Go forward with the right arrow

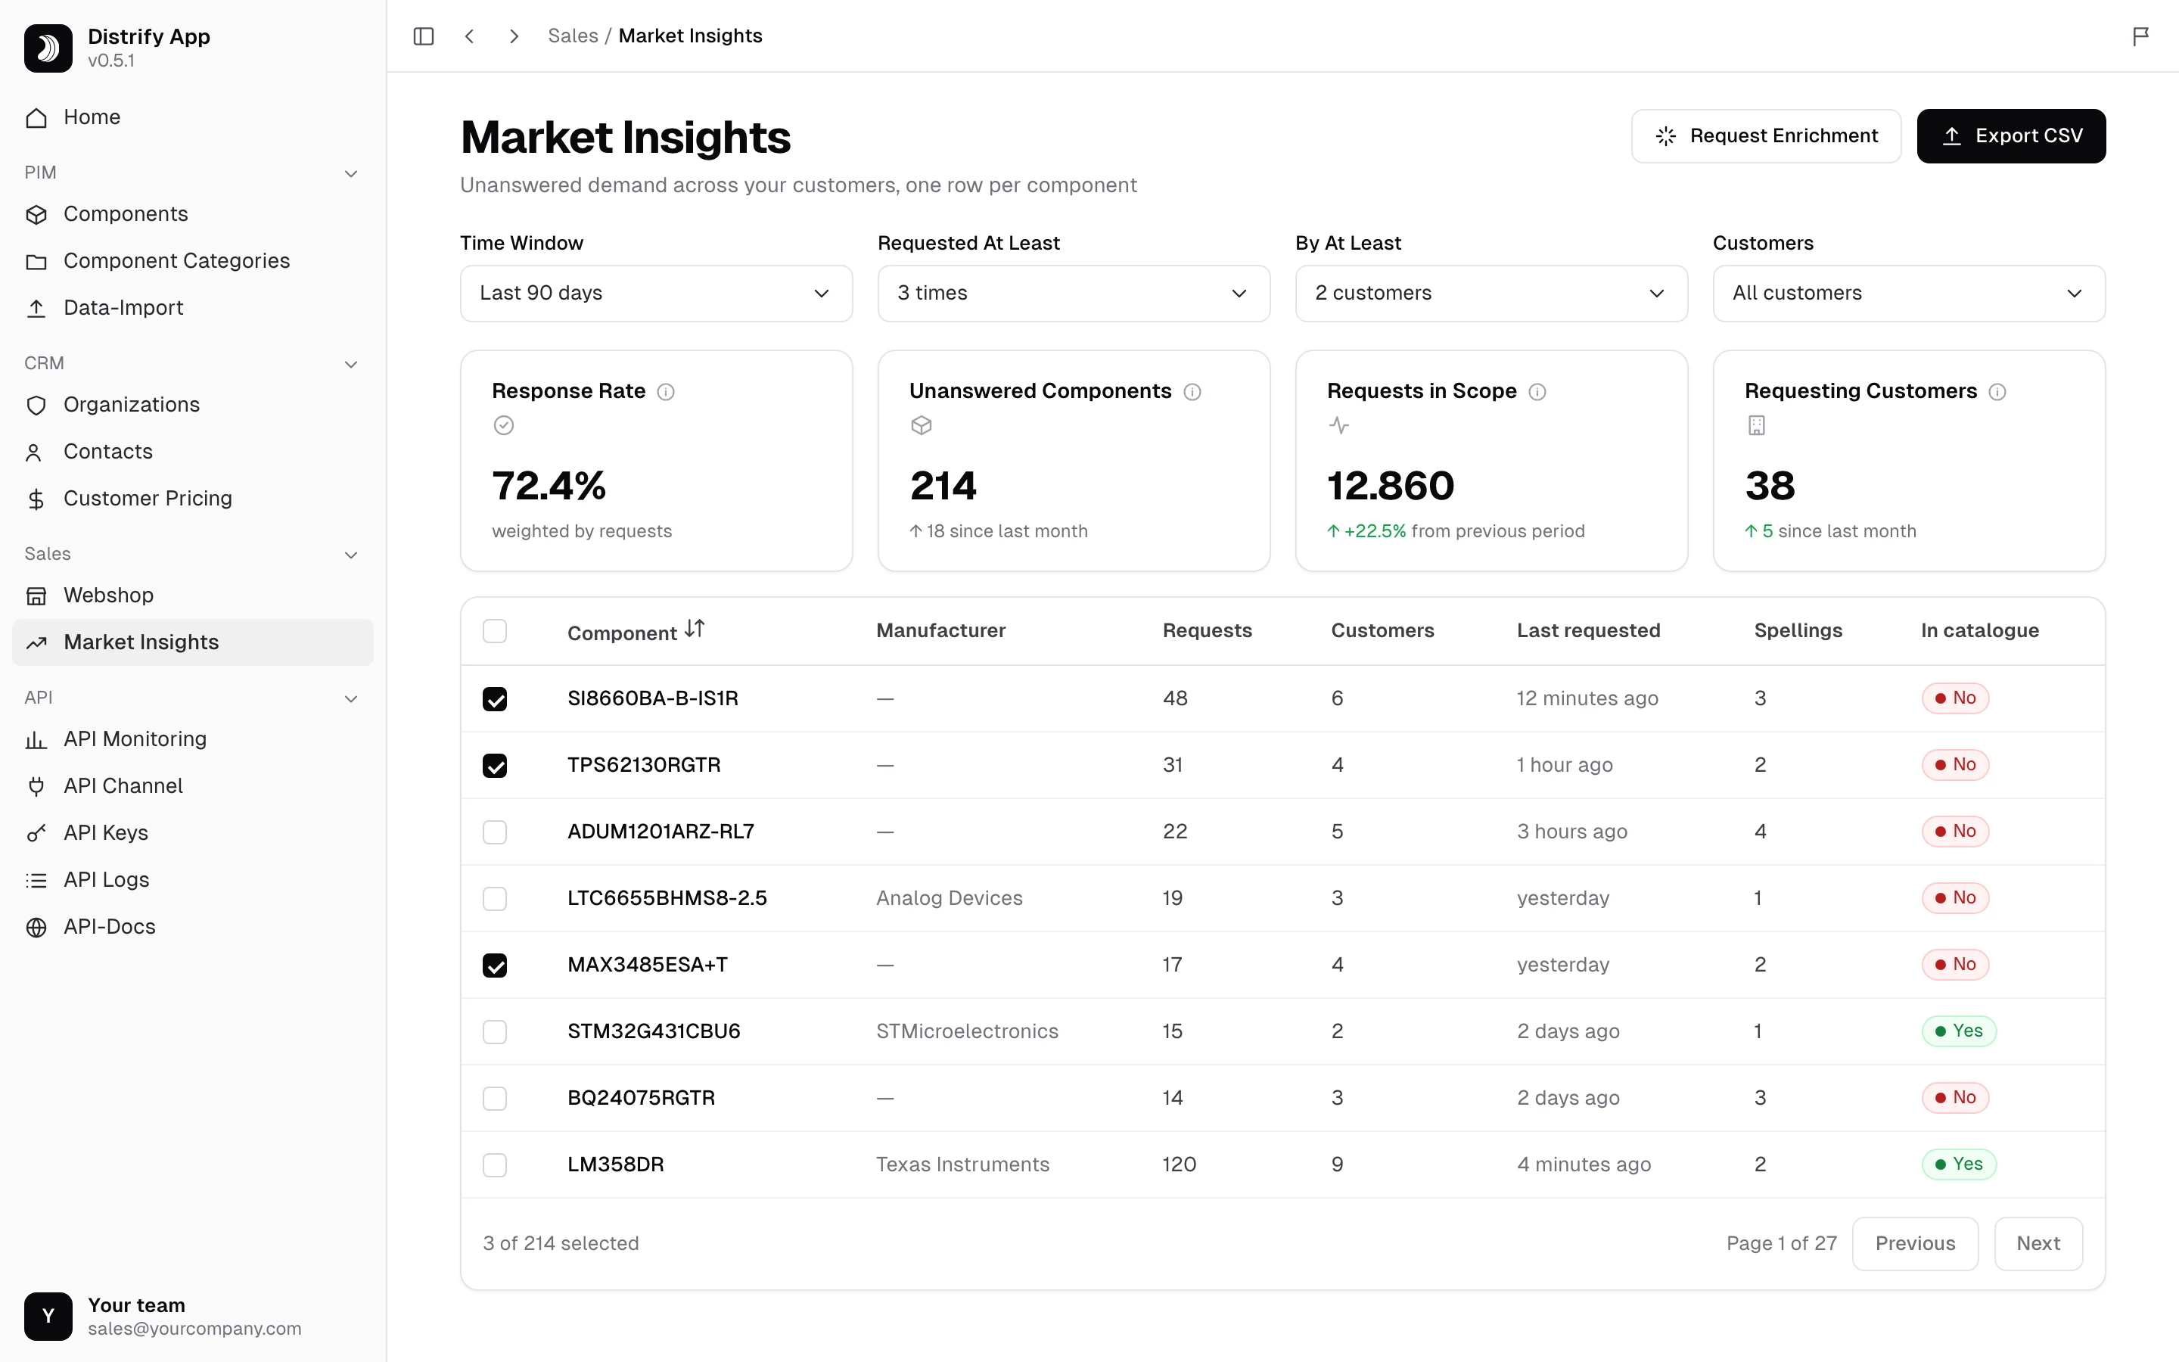(x=514, y=36)
